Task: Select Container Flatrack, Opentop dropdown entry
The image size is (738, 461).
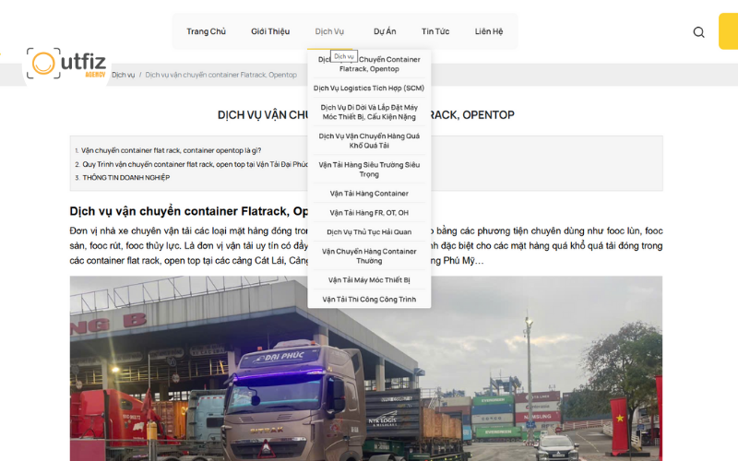Action: (x=369, y=64)
